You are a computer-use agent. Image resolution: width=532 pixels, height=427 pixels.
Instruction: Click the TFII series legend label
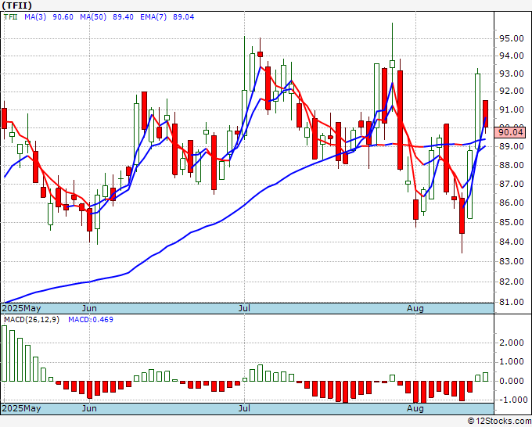(10, 17)
